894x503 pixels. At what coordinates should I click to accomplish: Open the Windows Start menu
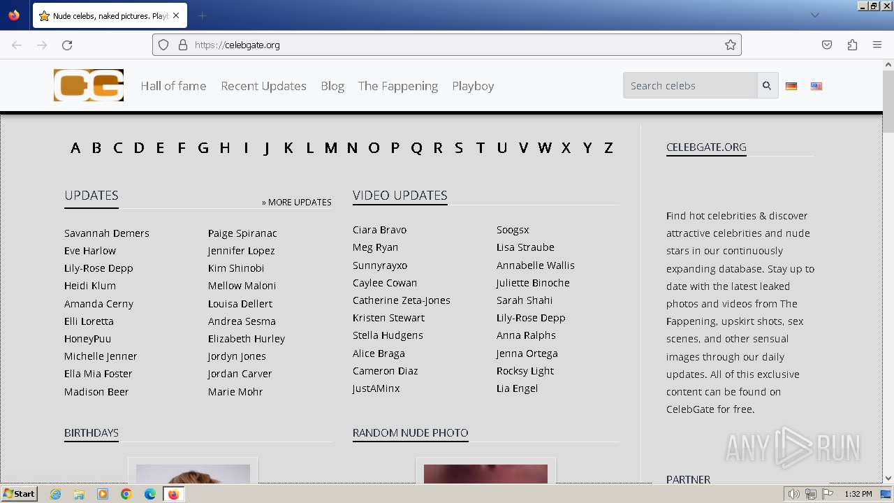point(19,494)
